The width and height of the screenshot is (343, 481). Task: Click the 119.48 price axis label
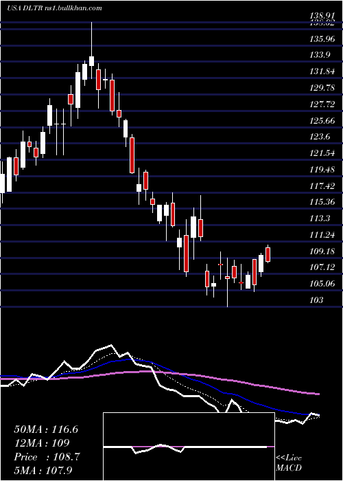324,169
